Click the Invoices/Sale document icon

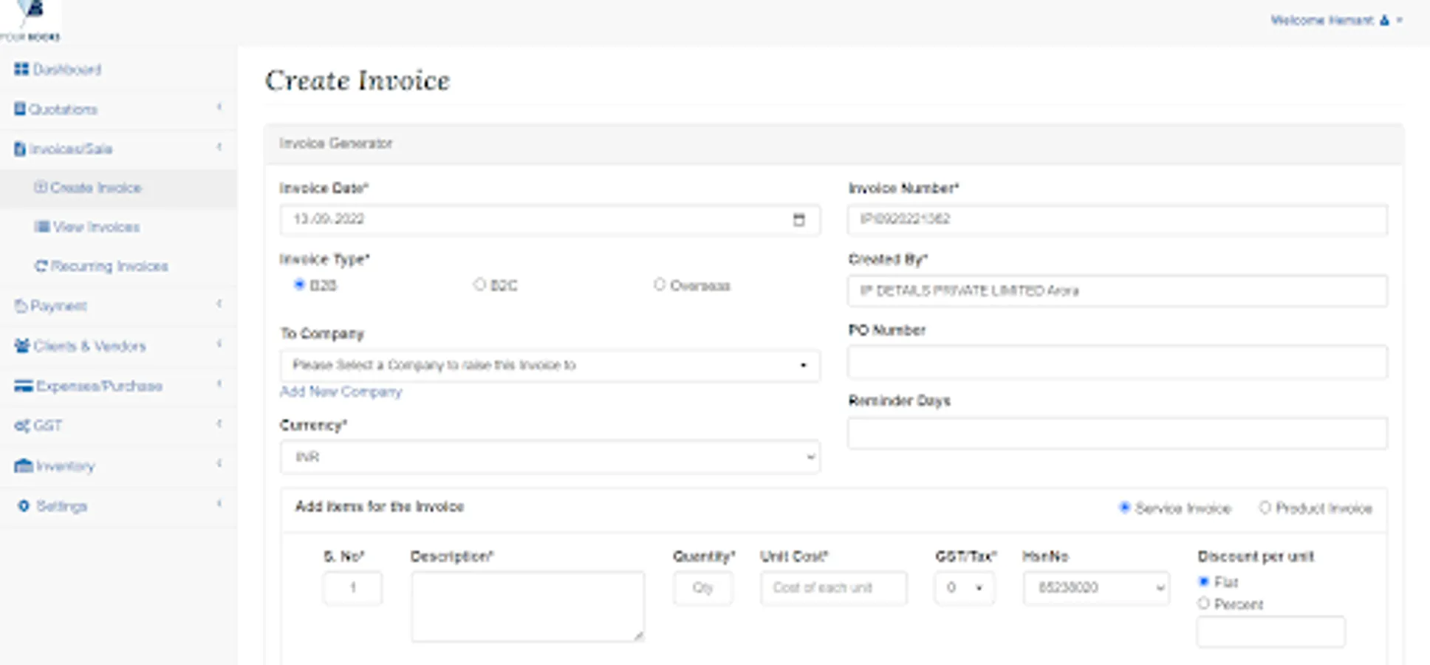[x=20, y=149]
